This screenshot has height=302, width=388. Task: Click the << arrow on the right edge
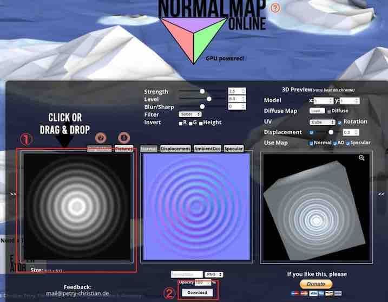(x=382, y=194)
